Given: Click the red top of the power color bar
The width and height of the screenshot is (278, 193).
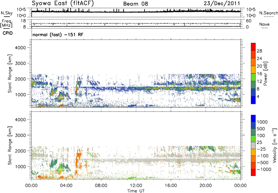Looking at the screenshot, I should pos(253,47).
